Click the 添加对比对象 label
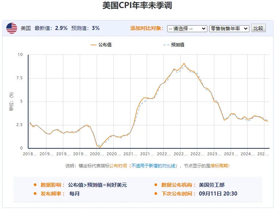Viewport: 275px width, 209px height. 147,28
